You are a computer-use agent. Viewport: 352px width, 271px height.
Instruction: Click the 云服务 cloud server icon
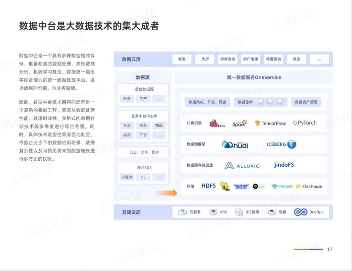pyautogui.click(x=182, y=212)
